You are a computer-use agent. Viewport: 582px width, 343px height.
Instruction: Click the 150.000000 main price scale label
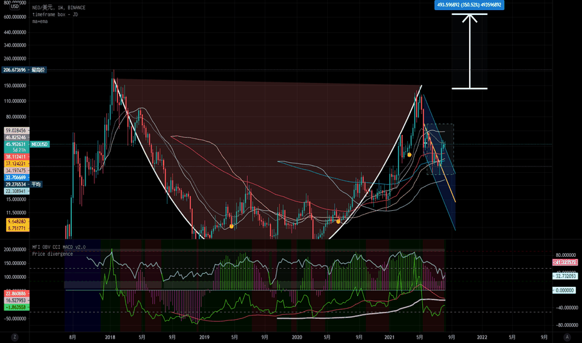tap(15, 85)
